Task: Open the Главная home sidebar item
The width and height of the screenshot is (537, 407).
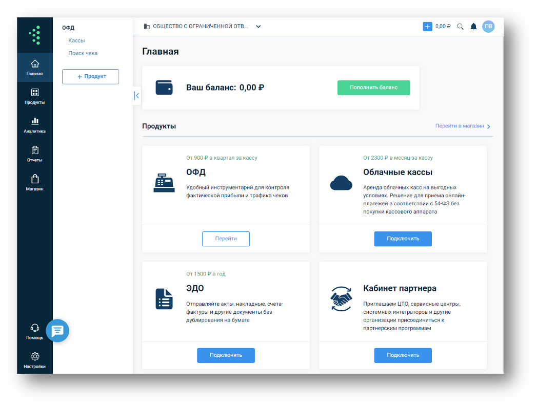Action: (x=34, y=67)
